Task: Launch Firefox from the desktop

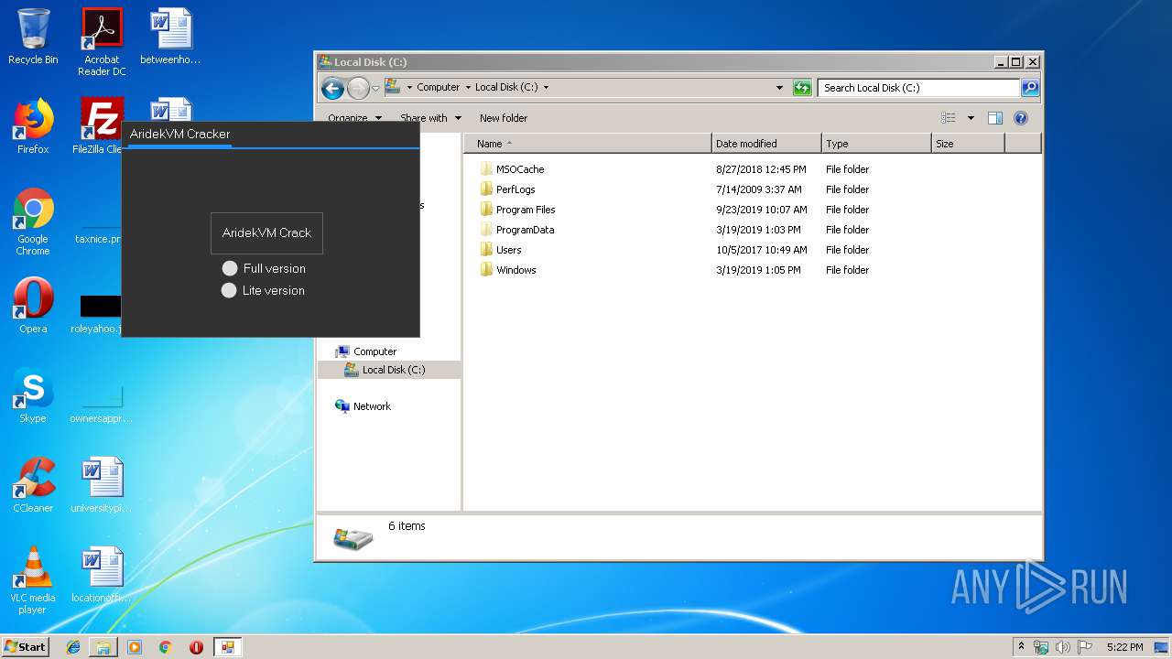Action: pos(33,126)
